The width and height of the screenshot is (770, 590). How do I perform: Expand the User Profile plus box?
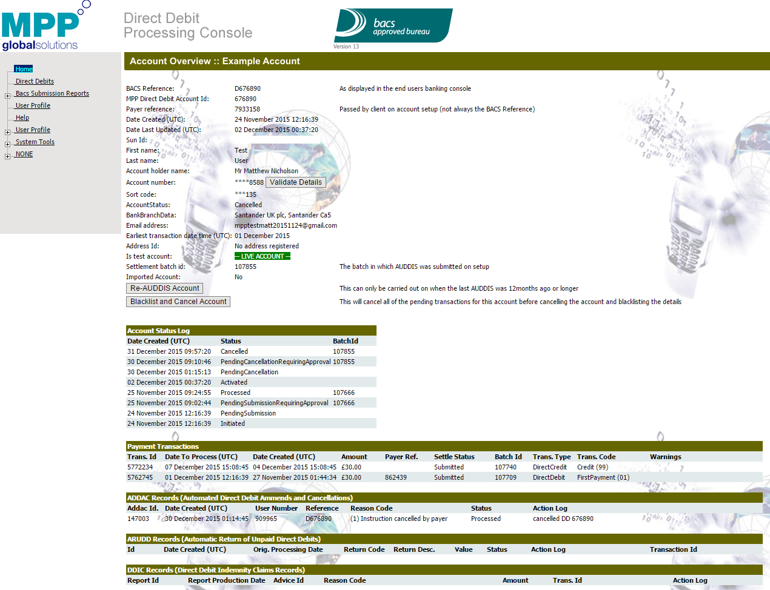[x=7, y=132]
